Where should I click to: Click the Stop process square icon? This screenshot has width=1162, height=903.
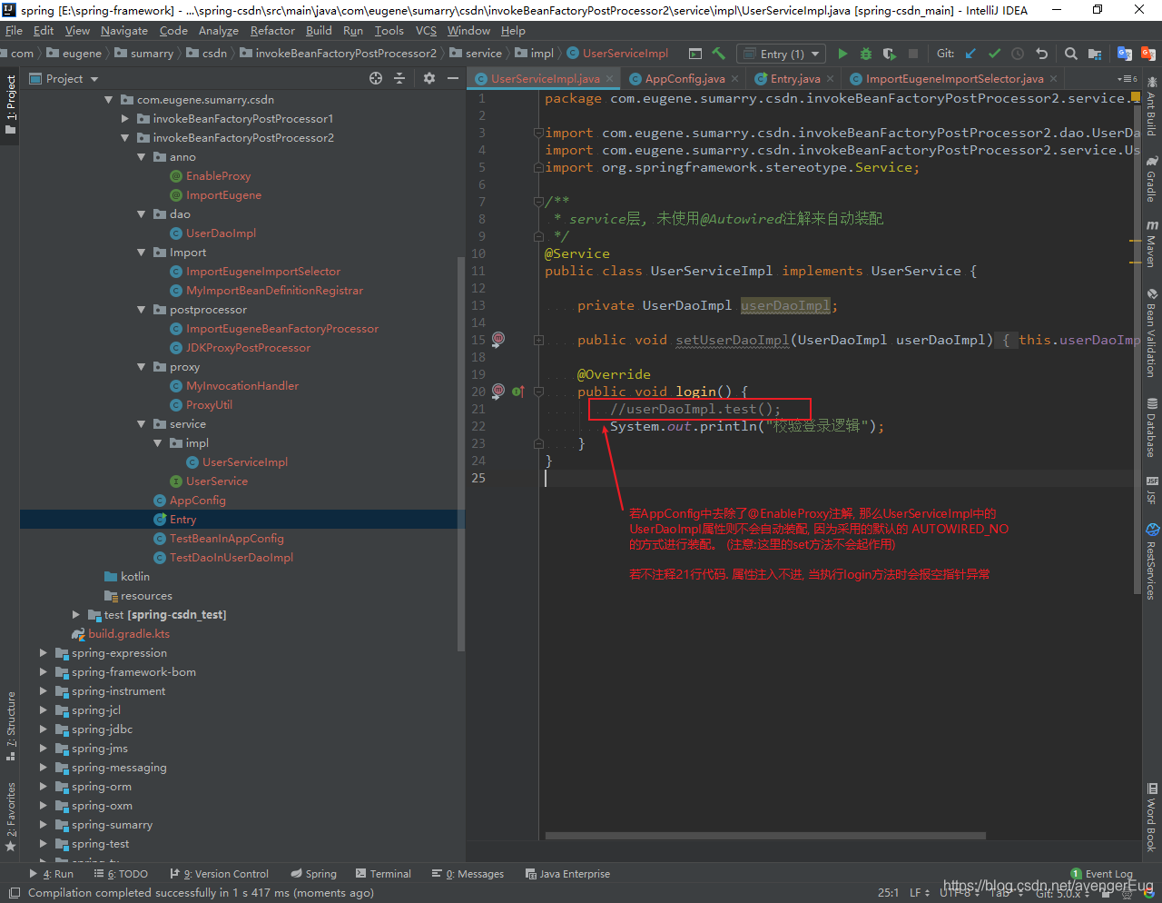[913, 54]
